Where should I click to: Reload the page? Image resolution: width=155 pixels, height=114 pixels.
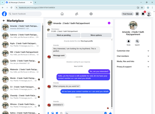(x=11, y=7)
